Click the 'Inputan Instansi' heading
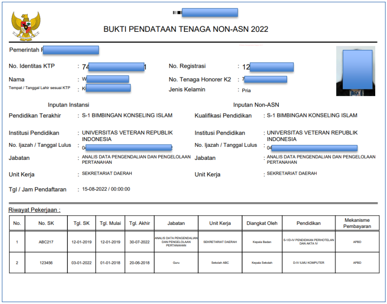This screenshot has width=387, height=304. click(68, 105)
